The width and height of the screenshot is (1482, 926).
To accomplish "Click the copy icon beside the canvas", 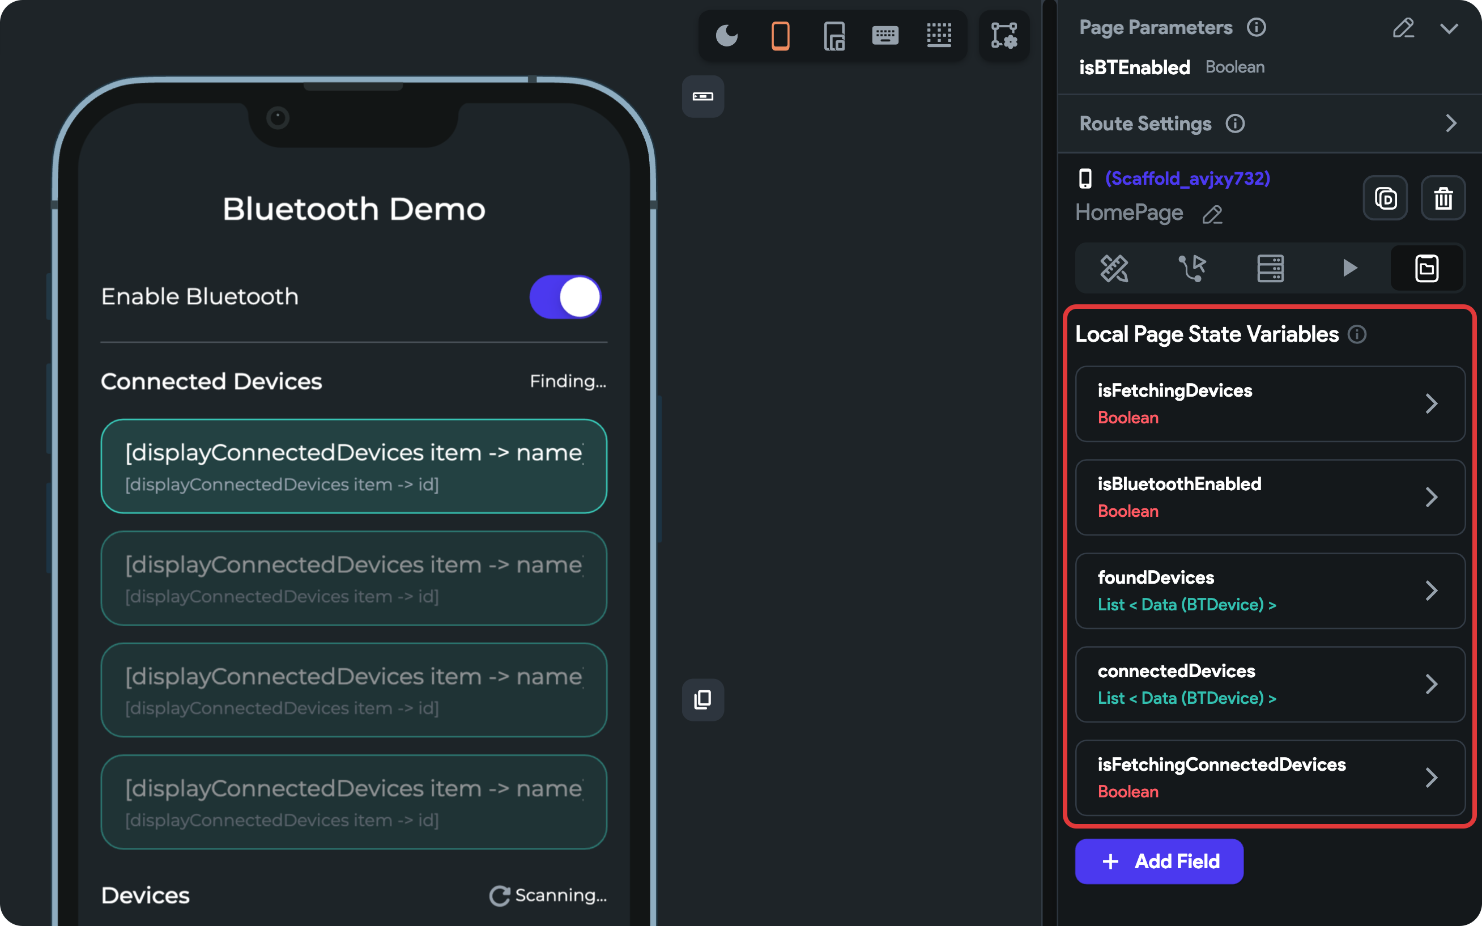I will [702, 699].
